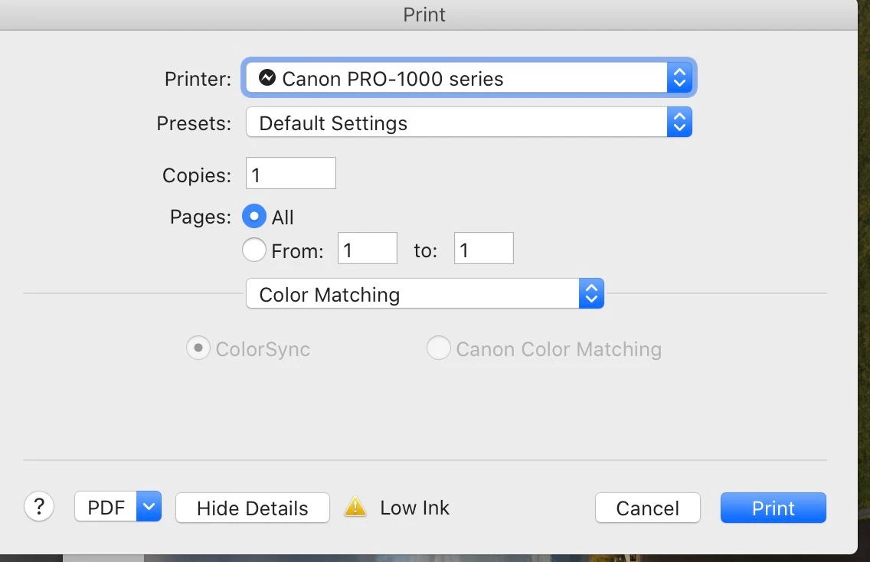The height and width of the screenshot is (562, 870).
Task: Click the Low Ink warning triangle icon
Action: click(355, 507)
